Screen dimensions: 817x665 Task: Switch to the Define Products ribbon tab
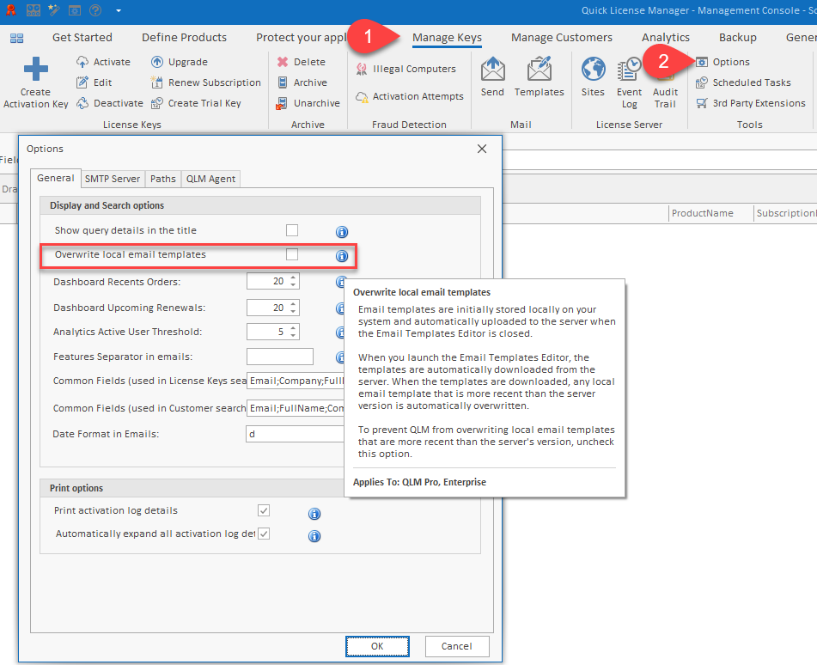[x=185, y=38]
